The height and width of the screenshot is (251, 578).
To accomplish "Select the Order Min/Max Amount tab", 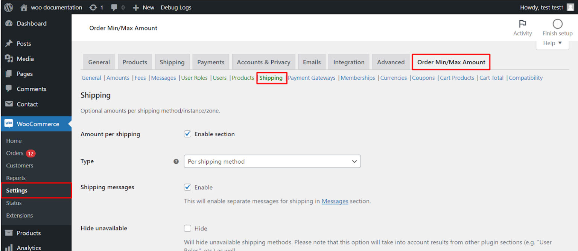I will [451, 62].
